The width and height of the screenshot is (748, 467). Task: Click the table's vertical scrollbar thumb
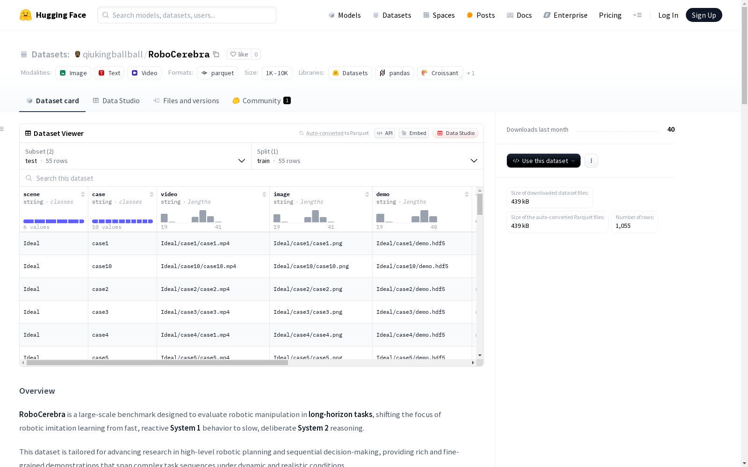point(480,205)
